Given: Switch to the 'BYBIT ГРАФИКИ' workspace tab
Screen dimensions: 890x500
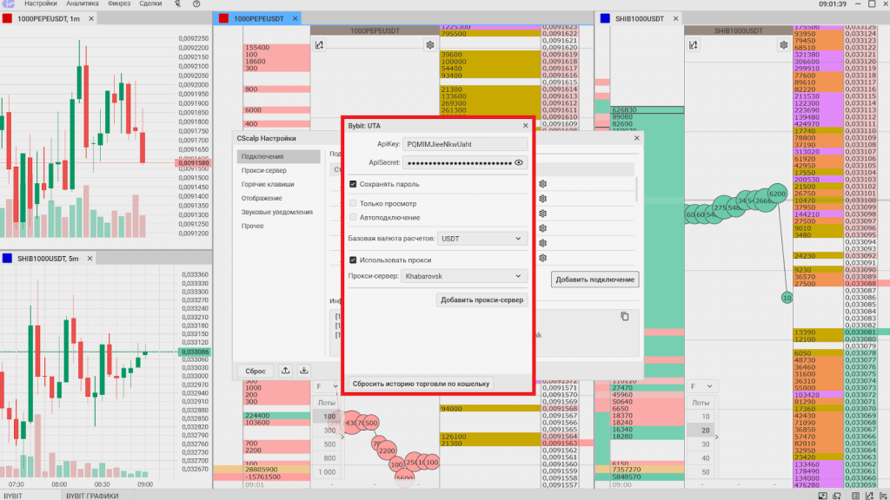Looking at the screenshot, I should (x=92, y=496).
